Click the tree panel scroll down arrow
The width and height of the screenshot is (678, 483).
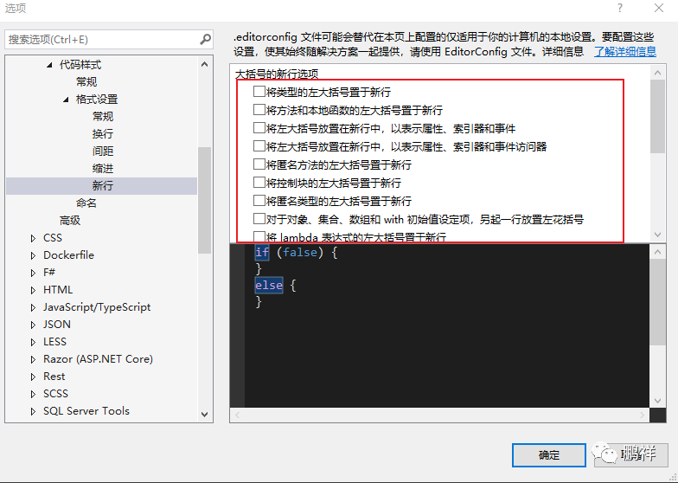tap(205, 414)
